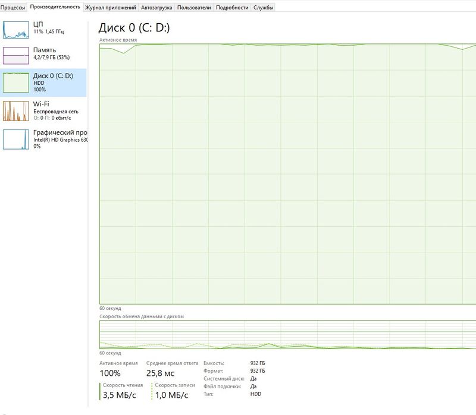Viewport: 476px width, 415px height.
Task: Open the ЦП performance entry label
Action: tap(38, 24)
